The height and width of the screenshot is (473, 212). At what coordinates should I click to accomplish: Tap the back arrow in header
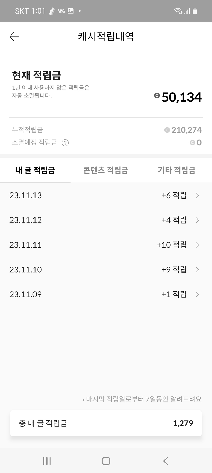tap(14, 37)
